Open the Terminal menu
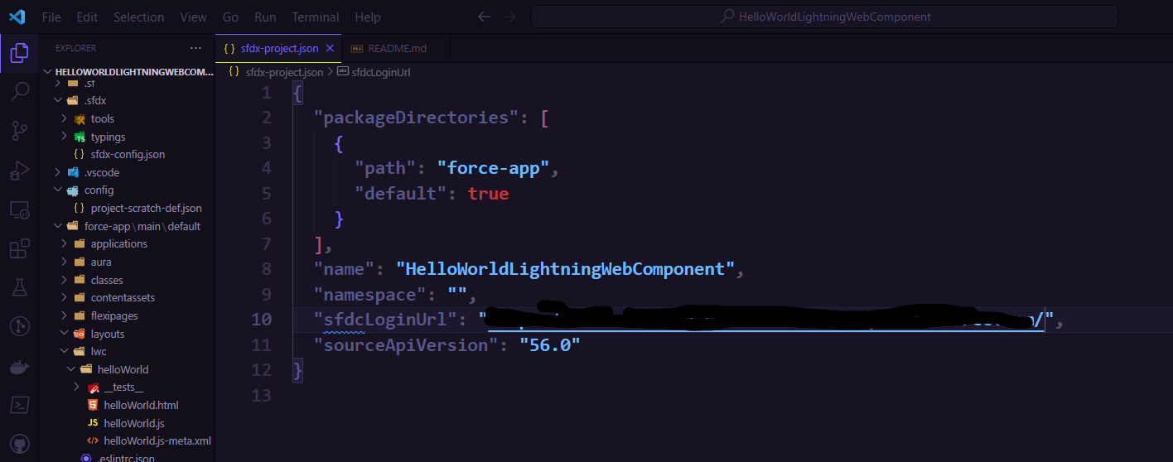Viewport: 1173px width, 462px height. pos(316,17)
